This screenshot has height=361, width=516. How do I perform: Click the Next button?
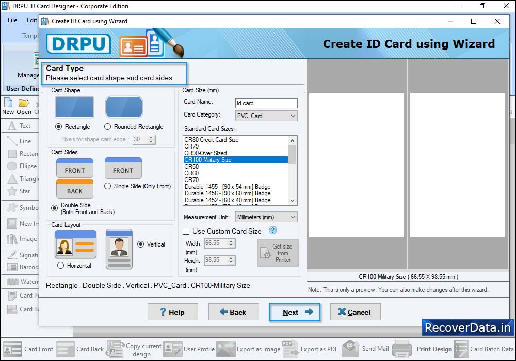(x=295, y=311)
